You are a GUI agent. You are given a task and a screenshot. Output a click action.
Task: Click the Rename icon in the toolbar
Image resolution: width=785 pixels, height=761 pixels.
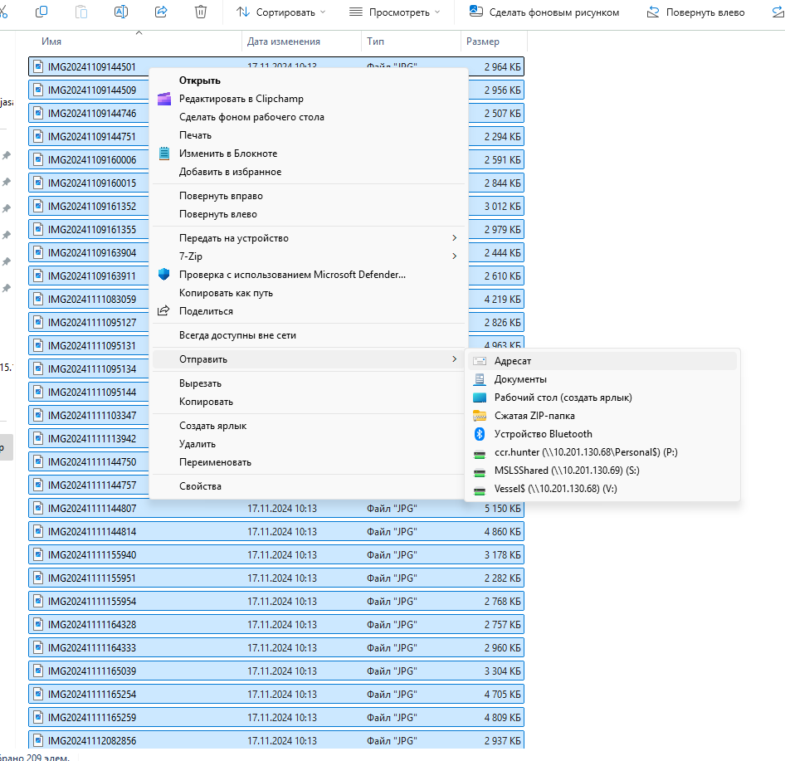[121, 12]
